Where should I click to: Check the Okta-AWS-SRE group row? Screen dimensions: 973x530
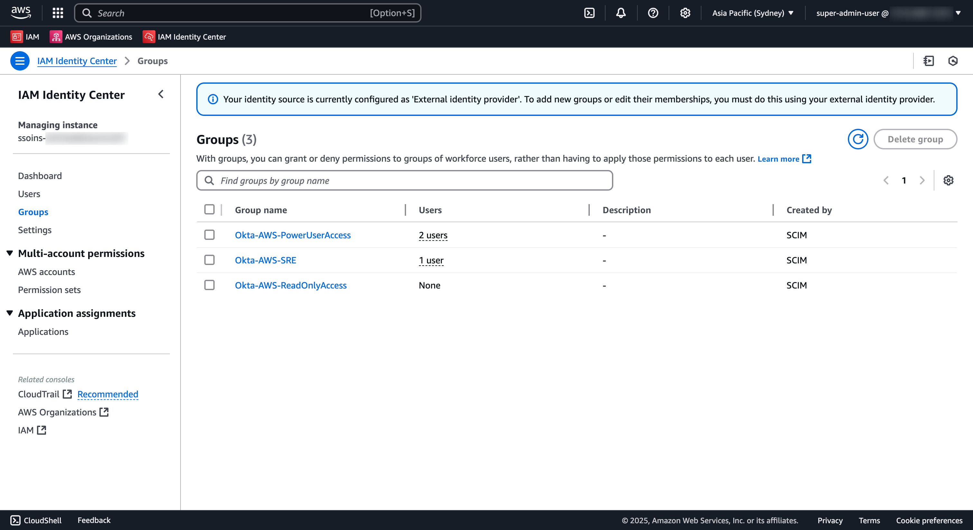[209, 260]
